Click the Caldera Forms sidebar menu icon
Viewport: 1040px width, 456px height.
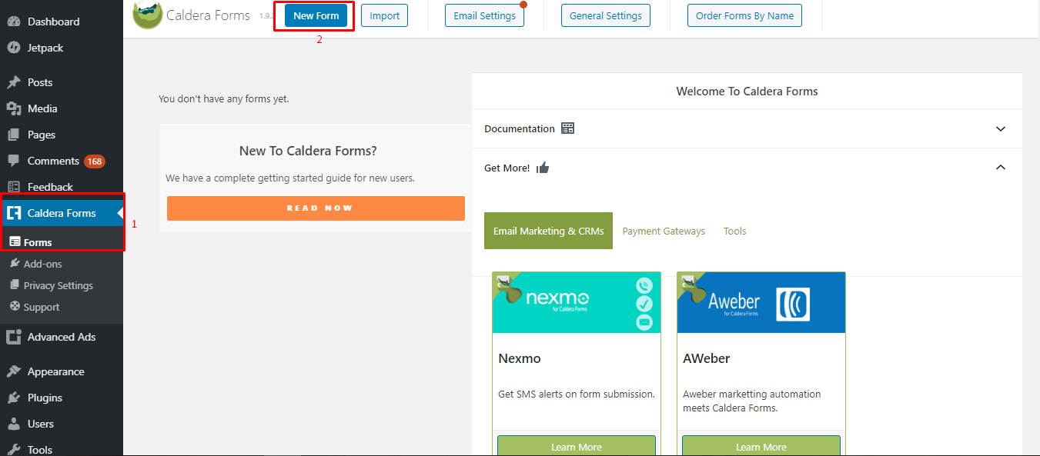coord(14,213)
